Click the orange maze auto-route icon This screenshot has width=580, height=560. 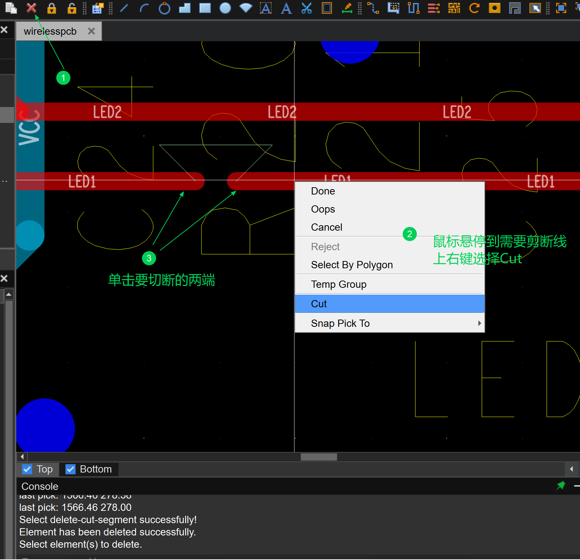[x=454, y=8]
